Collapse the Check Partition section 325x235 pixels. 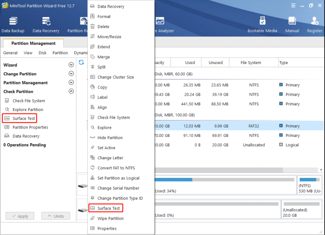71,91
